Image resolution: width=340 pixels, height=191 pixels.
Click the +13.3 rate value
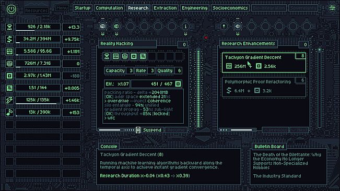(72, 27)
